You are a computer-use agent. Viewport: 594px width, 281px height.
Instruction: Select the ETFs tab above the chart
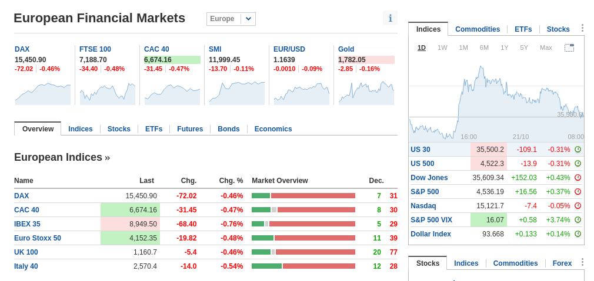[523, 29]
